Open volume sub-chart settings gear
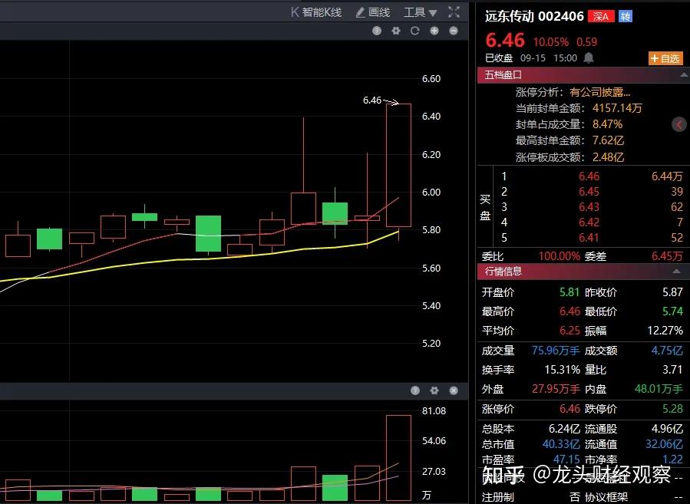The height and width of the screenshot is (504, 690). coord(434,390)
